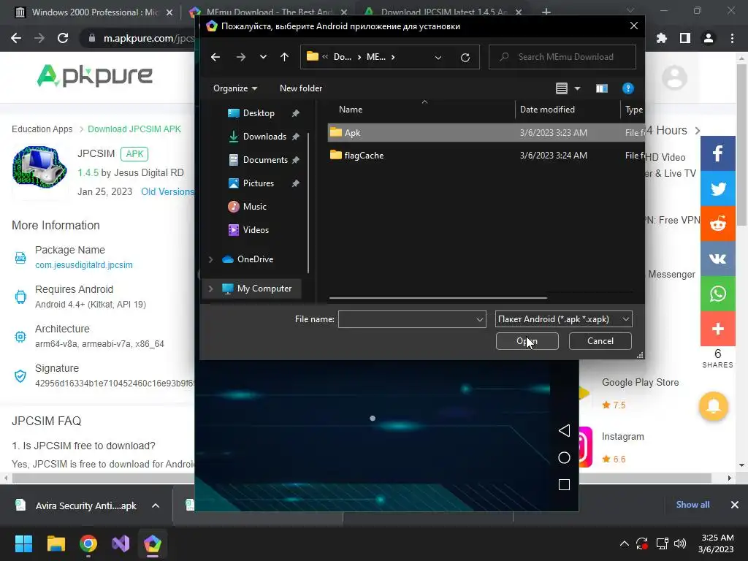Screen dimensions: 748x561
Task: Share page on VK
Action: tap(717, 259)
